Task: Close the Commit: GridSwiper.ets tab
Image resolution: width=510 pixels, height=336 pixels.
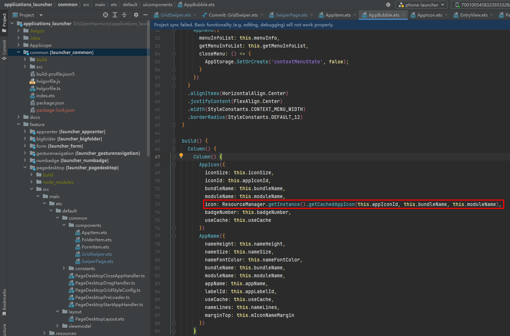Action: pos(262,15)
